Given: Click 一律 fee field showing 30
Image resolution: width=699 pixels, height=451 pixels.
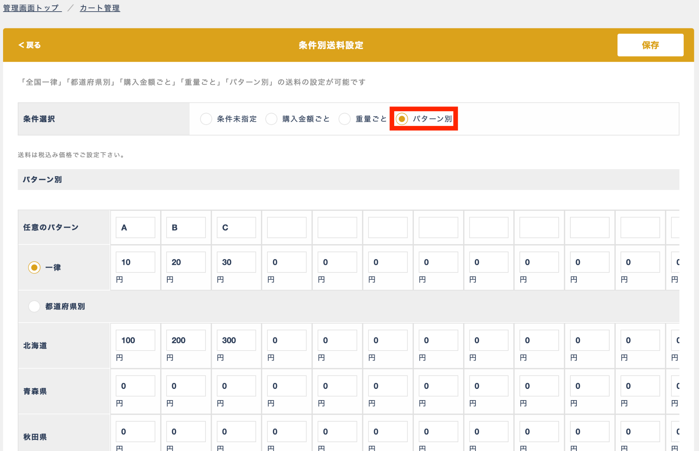Looking at the screenshot, I should click(236, 262).
